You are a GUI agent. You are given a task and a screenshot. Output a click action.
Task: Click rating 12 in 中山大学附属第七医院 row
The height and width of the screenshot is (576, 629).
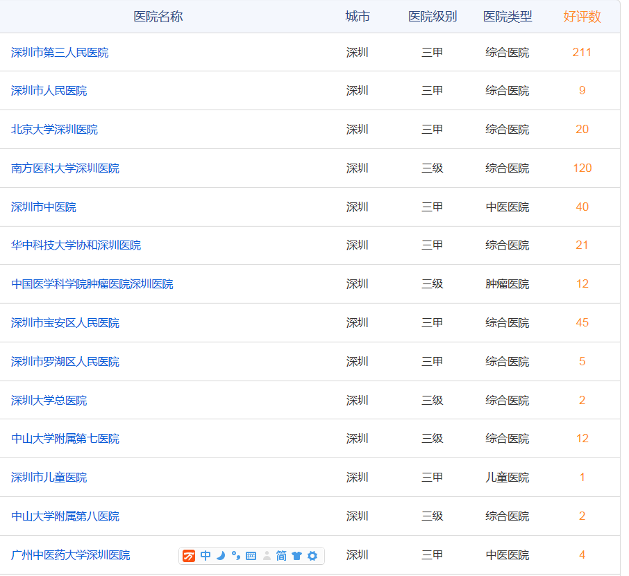(x=582, y=439)
